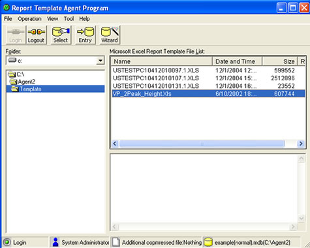Click the C:\ folder icon

[x=12, y=74]
